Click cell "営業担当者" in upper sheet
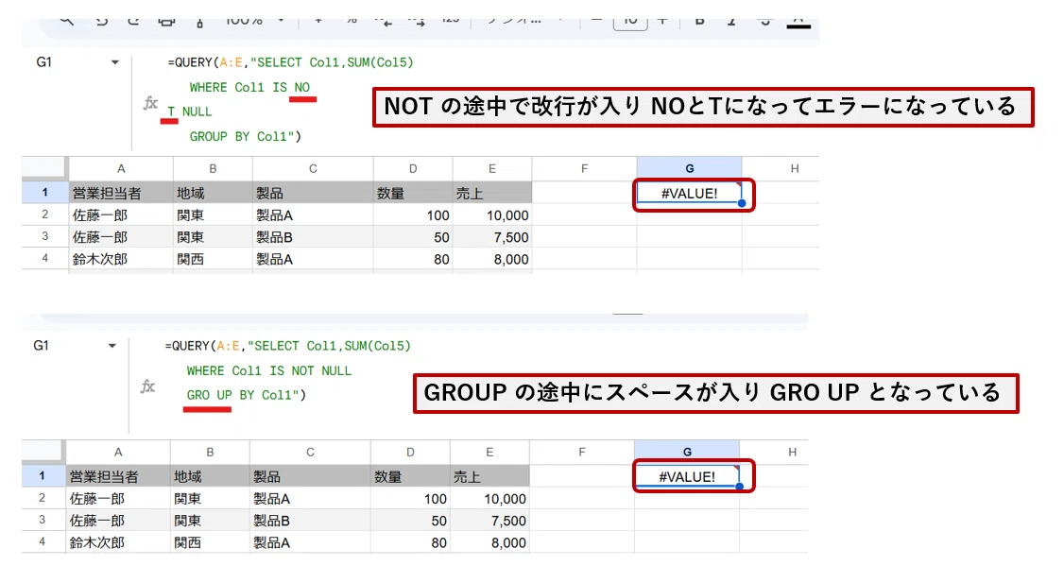This screenshot has height=583, width=1064. pos(121,194)
